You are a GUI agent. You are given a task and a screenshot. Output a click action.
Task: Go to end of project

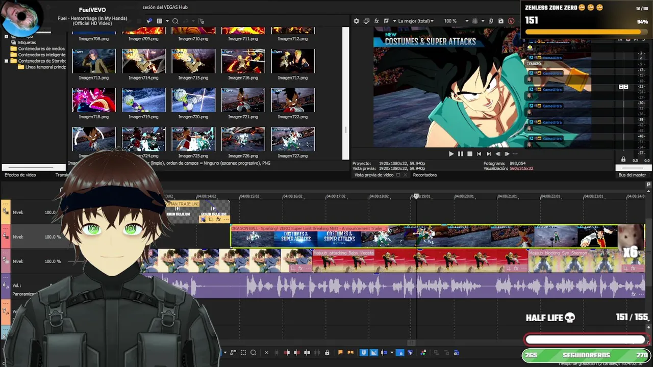[488, 153]
